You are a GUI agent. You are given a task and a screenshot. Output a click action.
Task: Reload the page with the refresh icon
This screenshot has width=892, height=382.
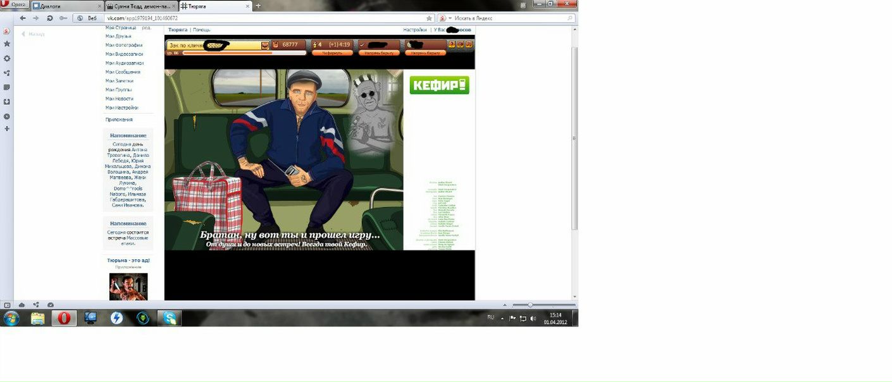pos(50,18)
